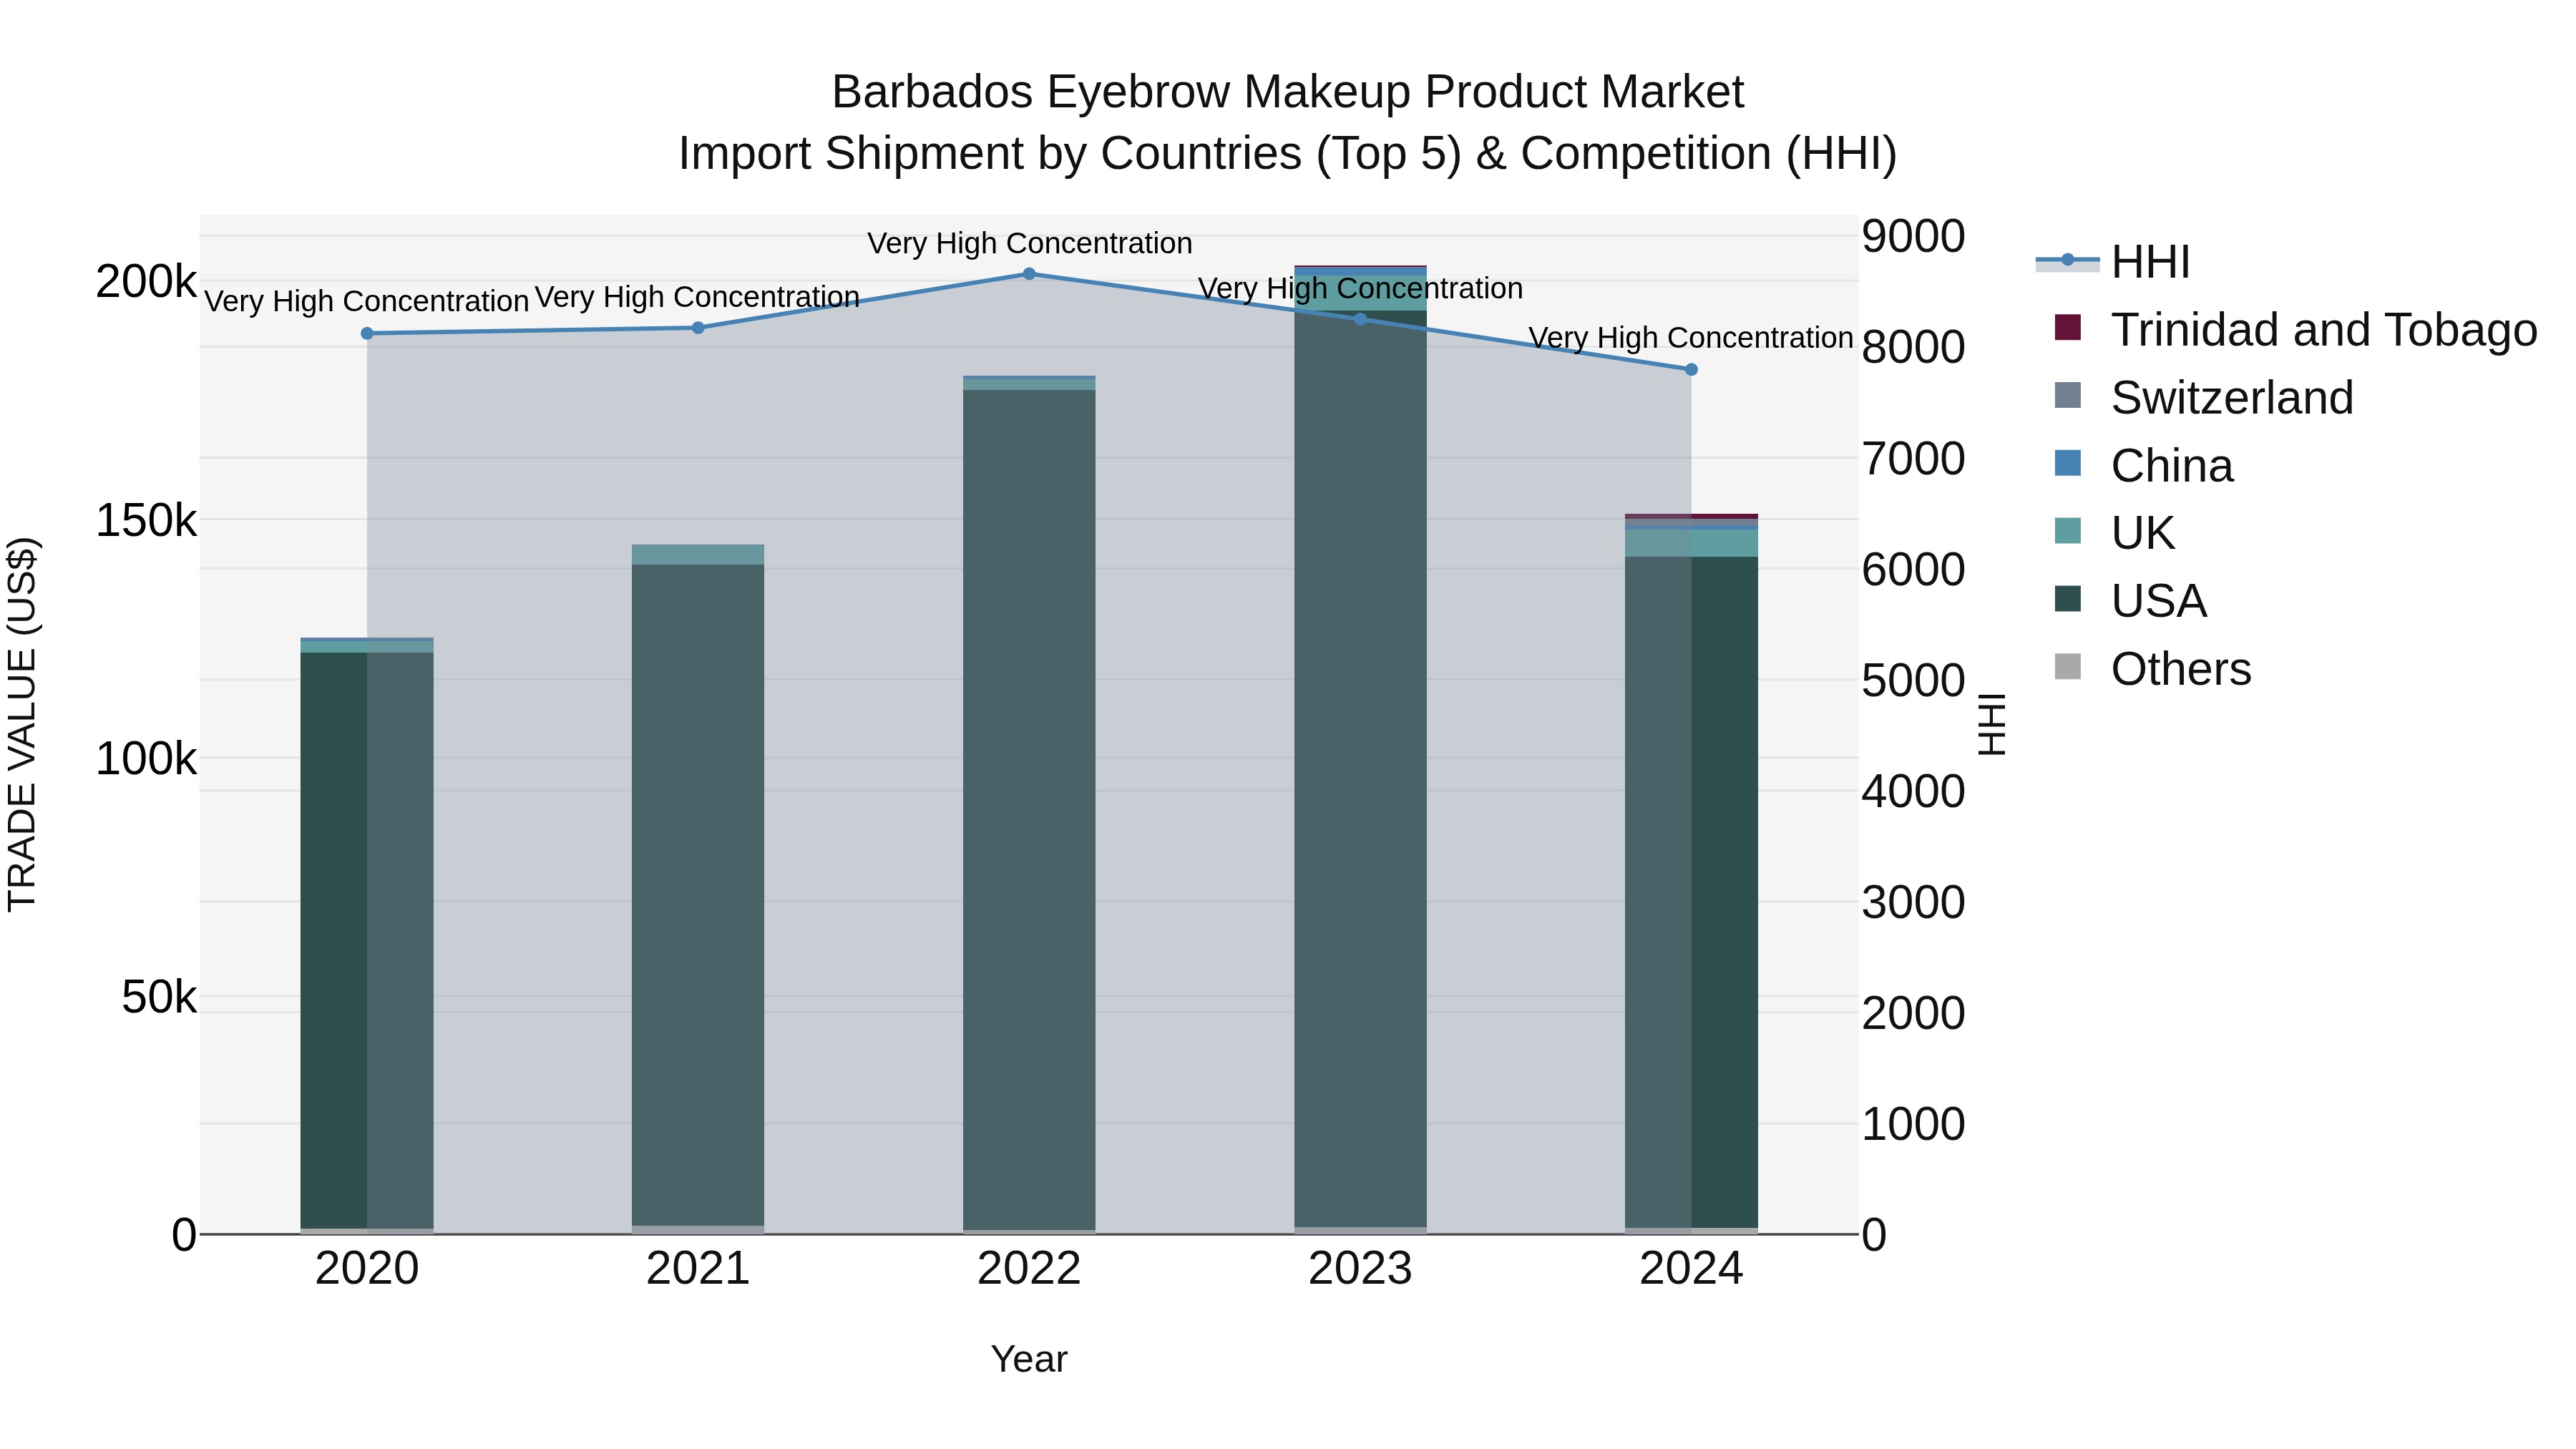Click the 2023 Very High Concentration annotation
Screen dimensions: 2576x1449
pos(1360,288)
